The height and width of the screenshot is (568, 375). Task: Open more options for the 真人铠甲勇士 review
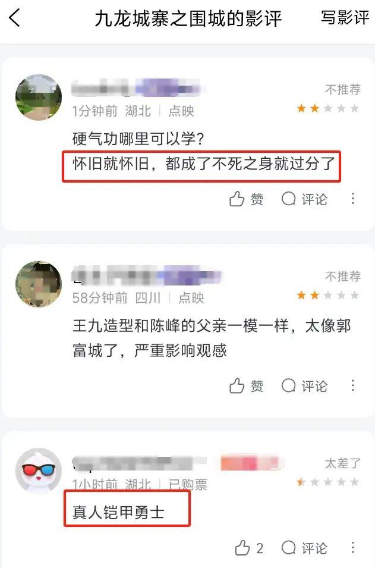[353, 548]
